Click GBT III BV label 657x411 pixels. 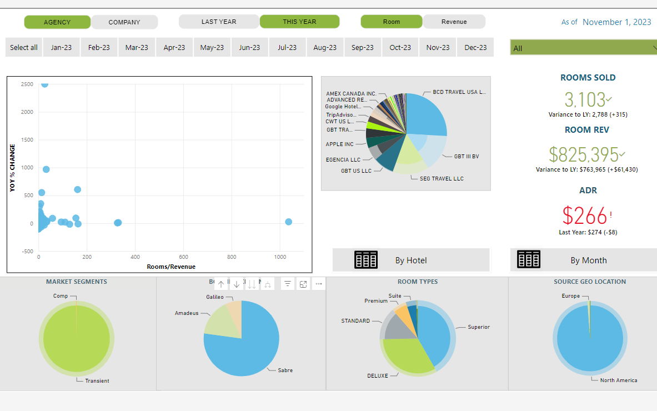pyautogui.click(x=467, y=156)
